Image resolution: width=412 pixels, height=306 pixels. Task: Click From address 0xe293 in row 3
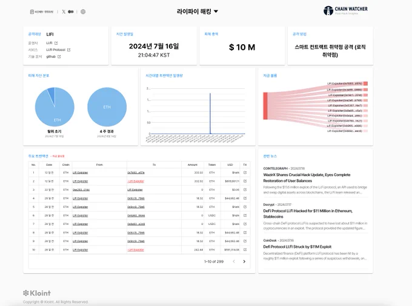click(81, 189)
